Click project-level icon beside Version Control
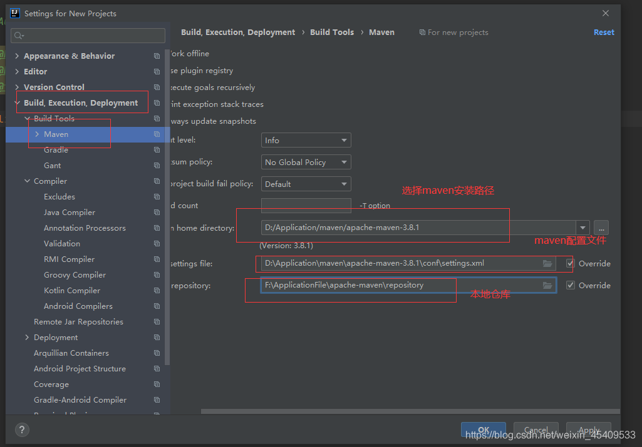This screenshot has height=447, width=642. pos(157,87)
